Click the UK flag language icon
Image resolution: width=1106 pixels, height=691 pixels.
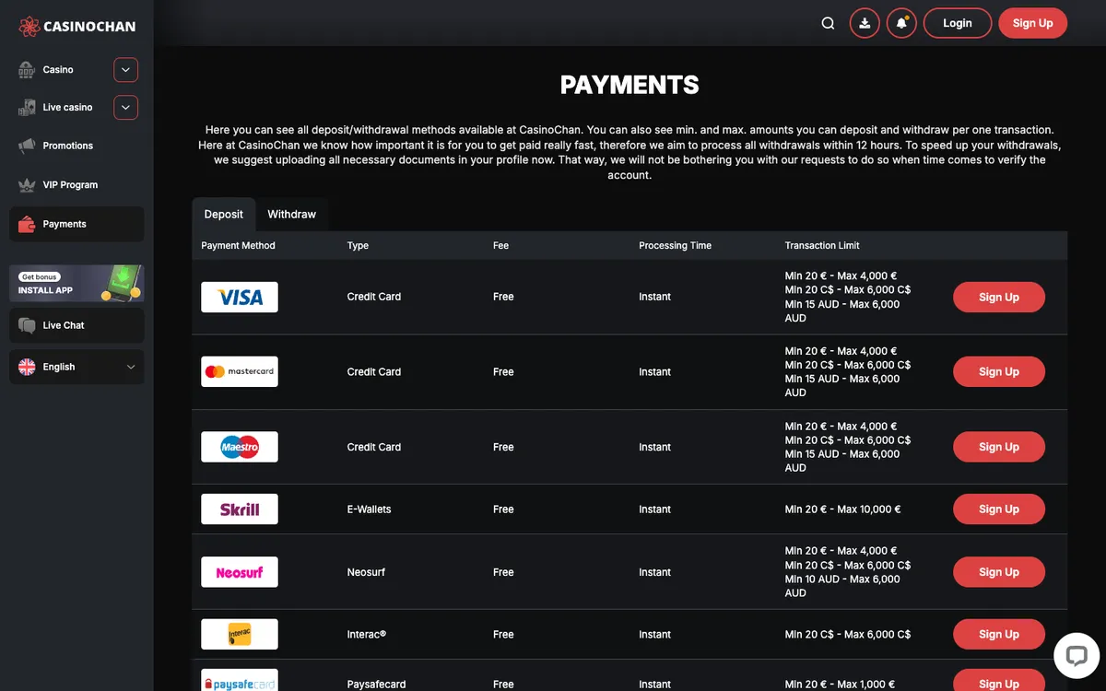27,367
